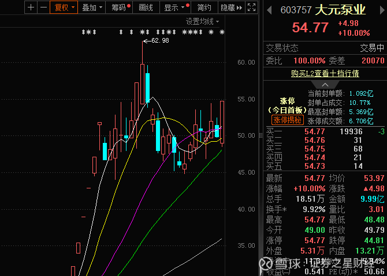Image resolution: width=387 pixels, height=276 pixels.
Task: Click 隐藏 to hide side panel
Action: (231, 7)
